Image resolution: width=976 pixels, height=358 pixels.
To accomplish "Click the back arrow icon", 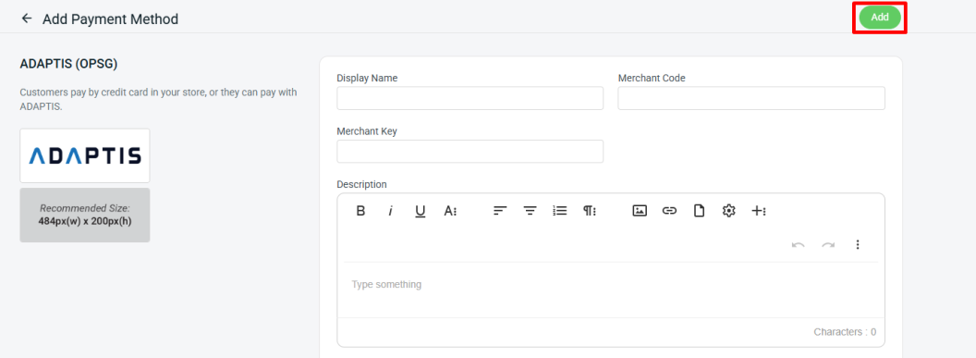I will [x=26, y=19].
